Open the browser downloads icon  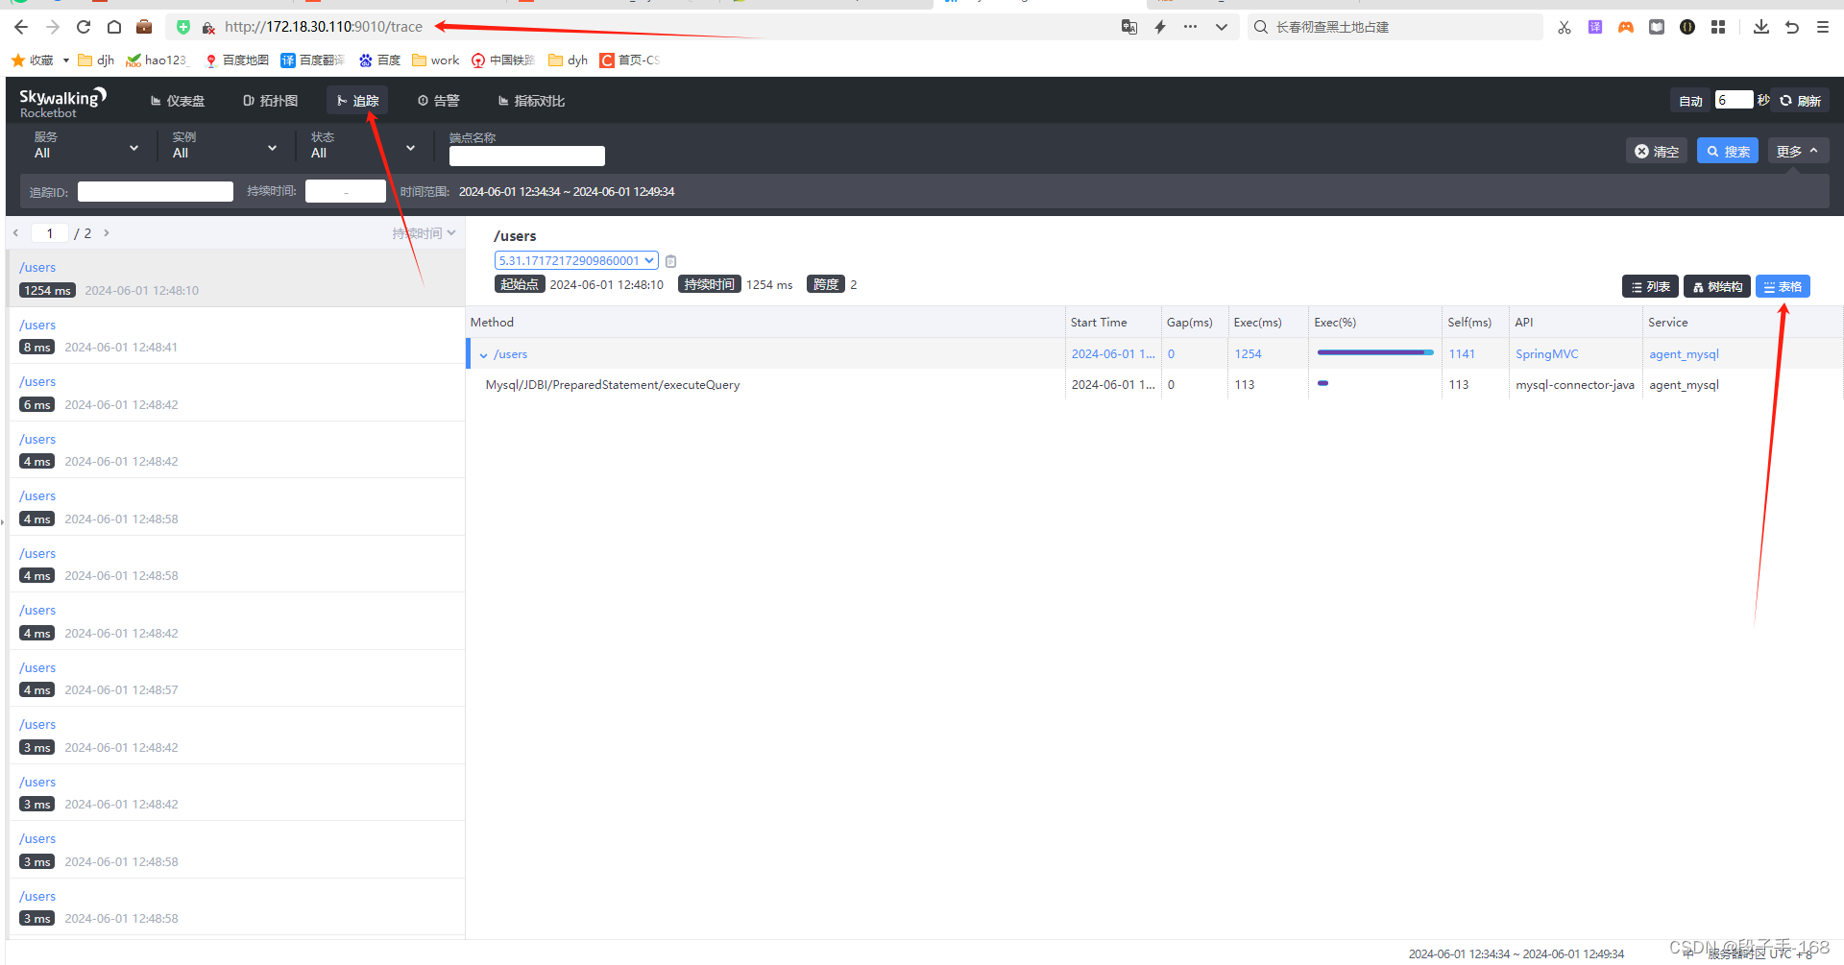pyautogui.click(x=1761, y=27)
